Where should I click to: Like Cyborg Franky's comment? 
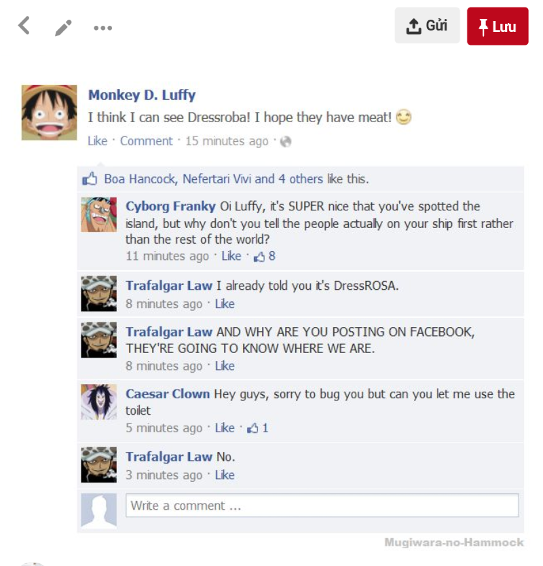point(231,256)
